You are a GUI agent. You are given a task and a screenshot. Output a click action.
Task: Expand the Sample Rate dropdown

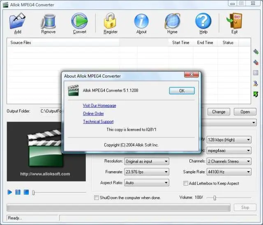tap(229, 172)
